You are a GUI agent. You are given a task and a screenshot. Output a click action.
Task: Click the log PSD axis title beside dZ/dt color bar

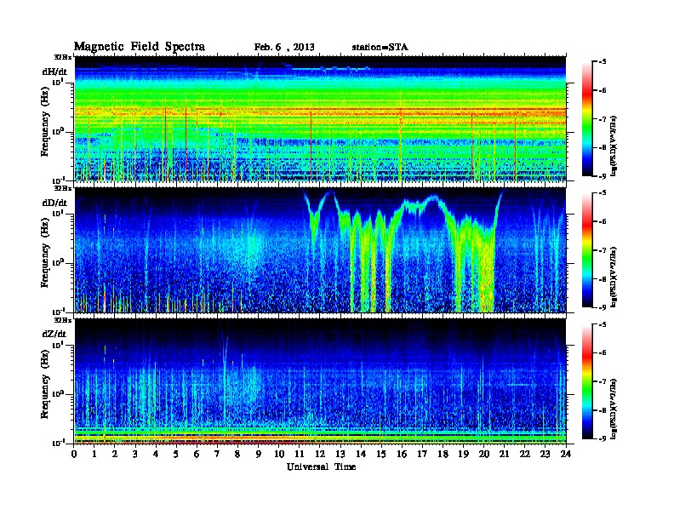click(x=614, y=409)
